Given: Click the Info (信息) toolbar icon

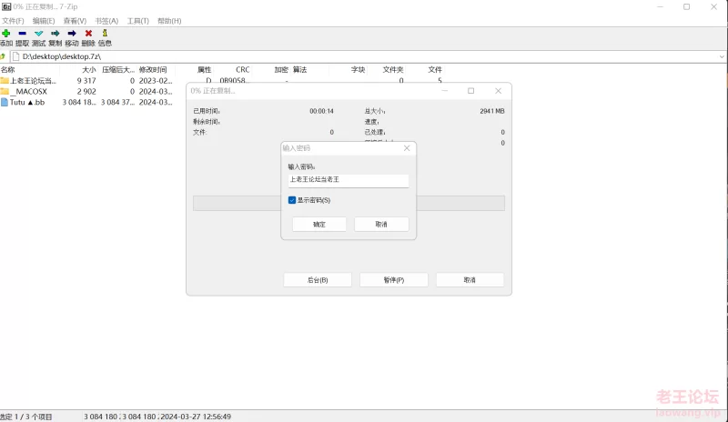Looking at the screenshot, I should [x=105, y=33].
